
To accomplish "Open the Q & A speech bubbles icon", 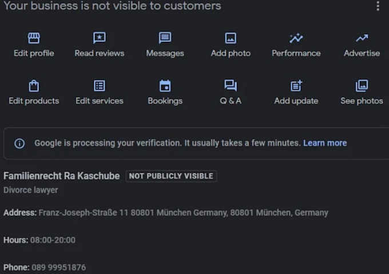I will click(231, 86).
